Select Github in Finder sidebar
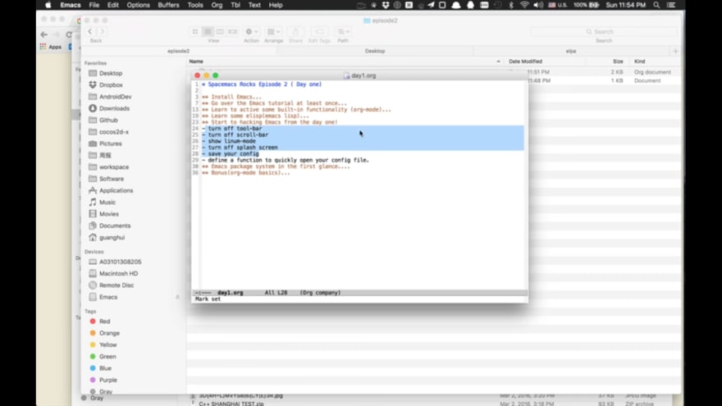Viewport: 722px width, 406px height. [108, 120]
